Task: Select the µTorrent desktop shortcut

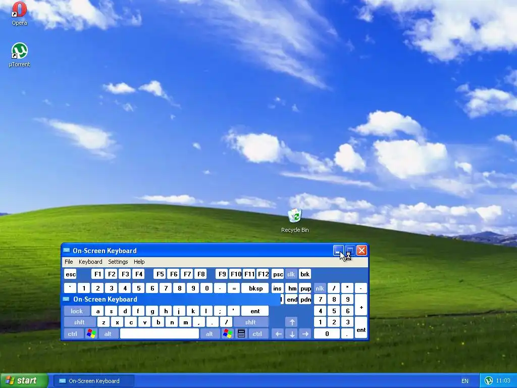Action: click(19, 55)
